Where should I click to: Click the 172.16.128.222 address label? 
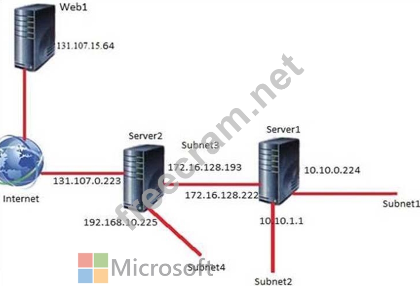[222, 195]
